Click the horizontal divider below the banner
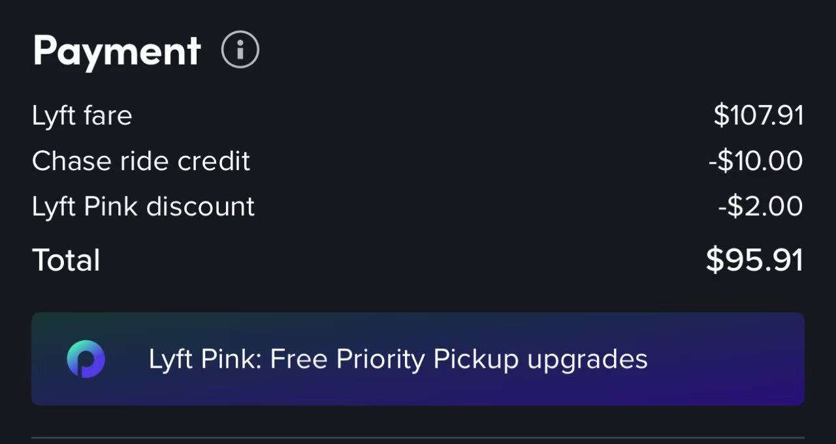The height and width of the screenshot is (444, 836). (418, 437)
